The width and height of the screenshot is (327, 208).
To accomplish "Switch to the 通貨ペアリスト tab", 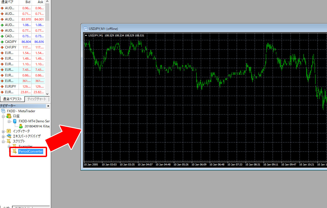I will point(12,99).
